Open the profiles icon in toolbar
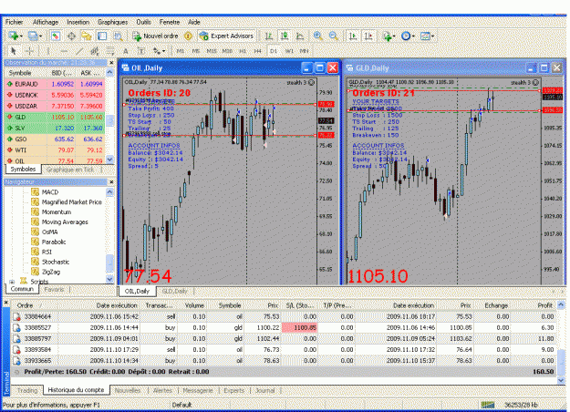 (34, 36)
